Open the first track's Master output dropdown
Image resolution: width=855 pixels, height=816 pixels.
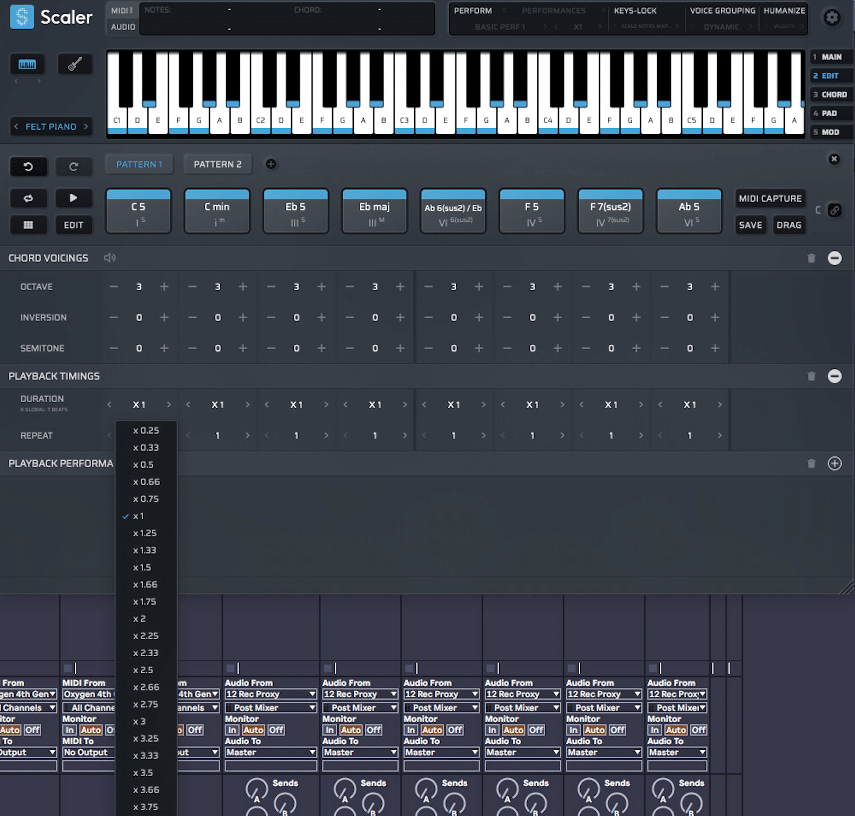pyautogui.click(x=271, y=752)
